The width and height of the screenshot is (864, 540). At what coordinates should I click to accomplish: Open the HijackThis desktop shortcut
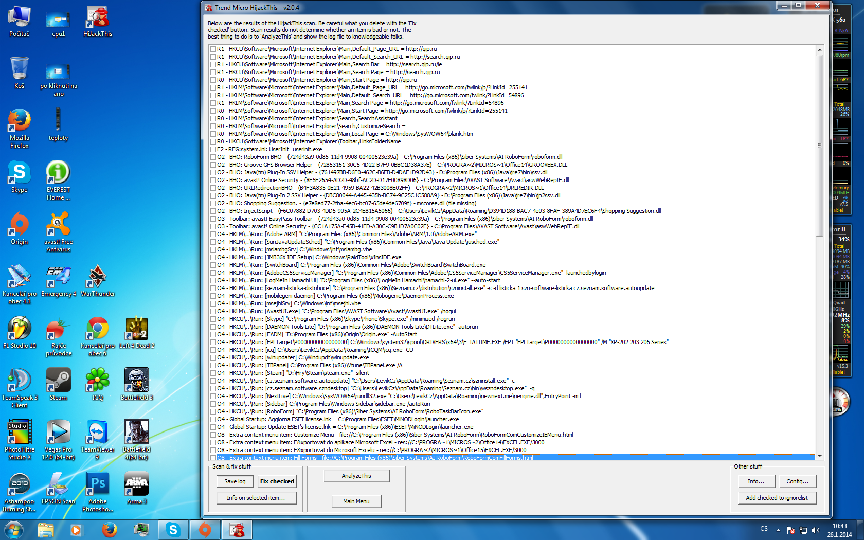(97, 21)
